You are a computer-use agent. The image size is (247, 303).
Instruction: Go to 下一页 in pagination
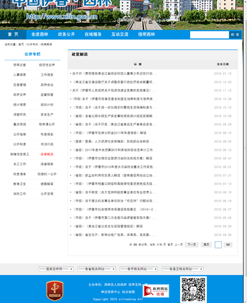click(191, 245)
